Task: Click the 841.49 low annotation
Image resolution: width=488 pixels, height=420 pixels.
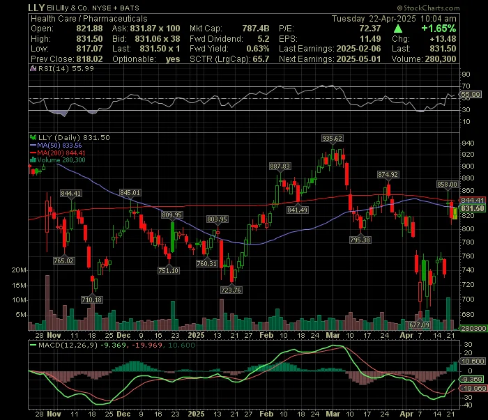Action: (297, 210)
